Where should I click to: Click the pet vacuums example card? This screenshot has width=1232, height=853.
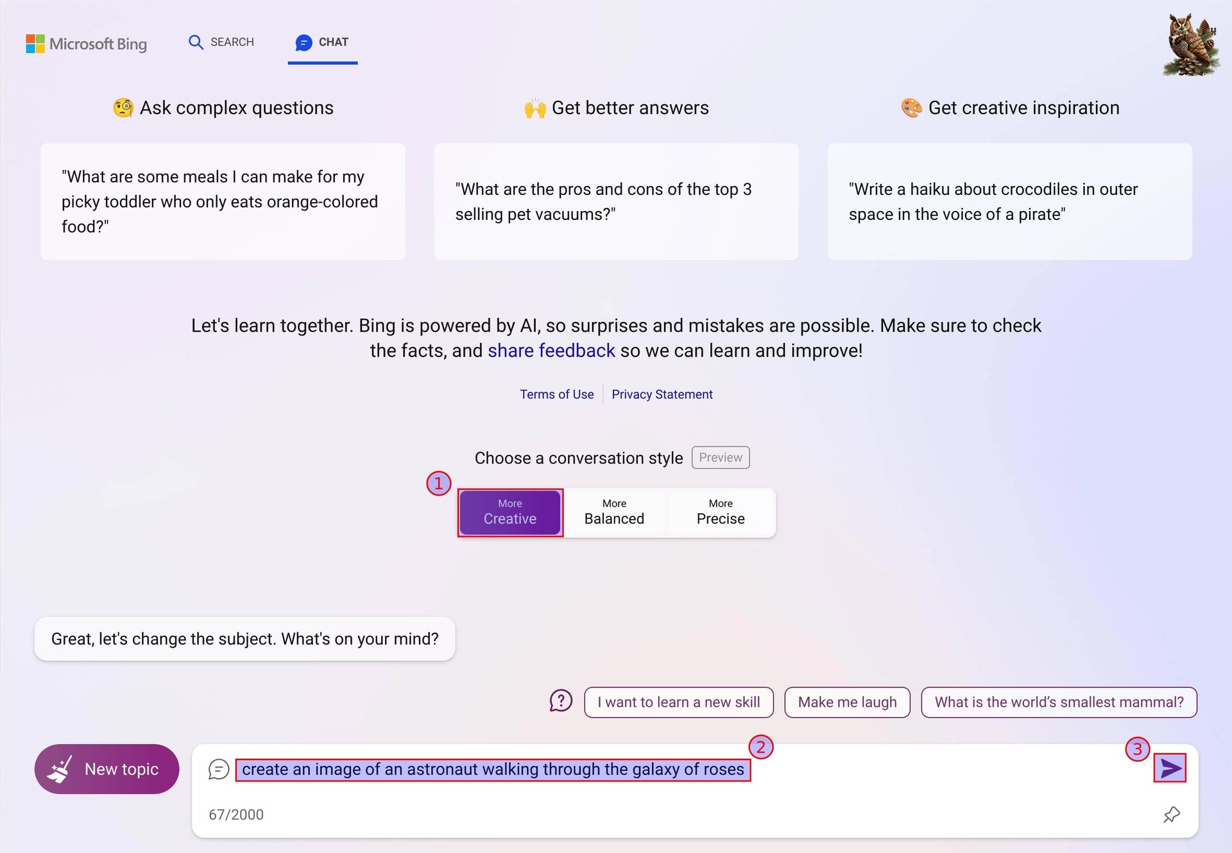[616, 201]
